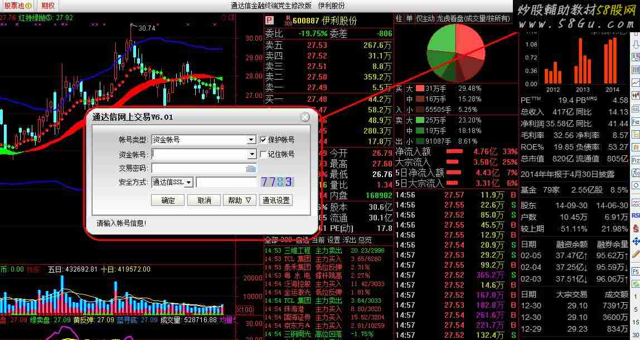Select the 柱 chart mode option
The width and height of the screenshot is (640, 340).
coord(399,18)
